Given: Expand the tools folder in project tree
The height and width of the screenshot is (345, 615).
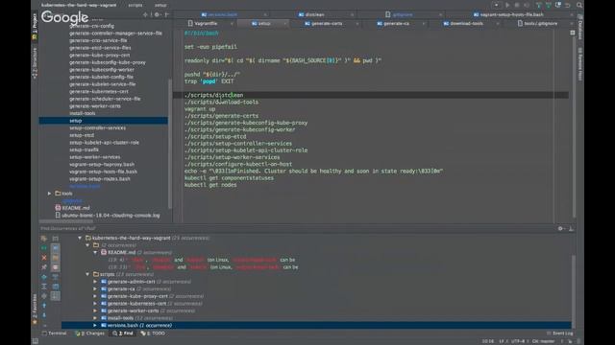Looking at the screenshot, I should pos(49,194).
